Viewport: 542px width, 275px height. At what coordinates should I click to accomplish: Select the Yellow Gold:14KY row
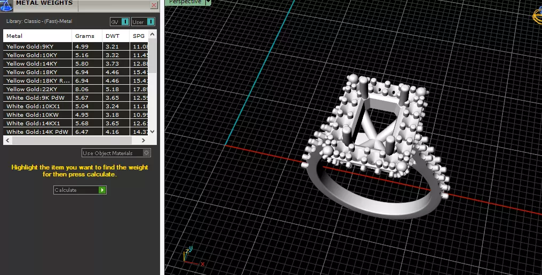(x=76, y=63)
